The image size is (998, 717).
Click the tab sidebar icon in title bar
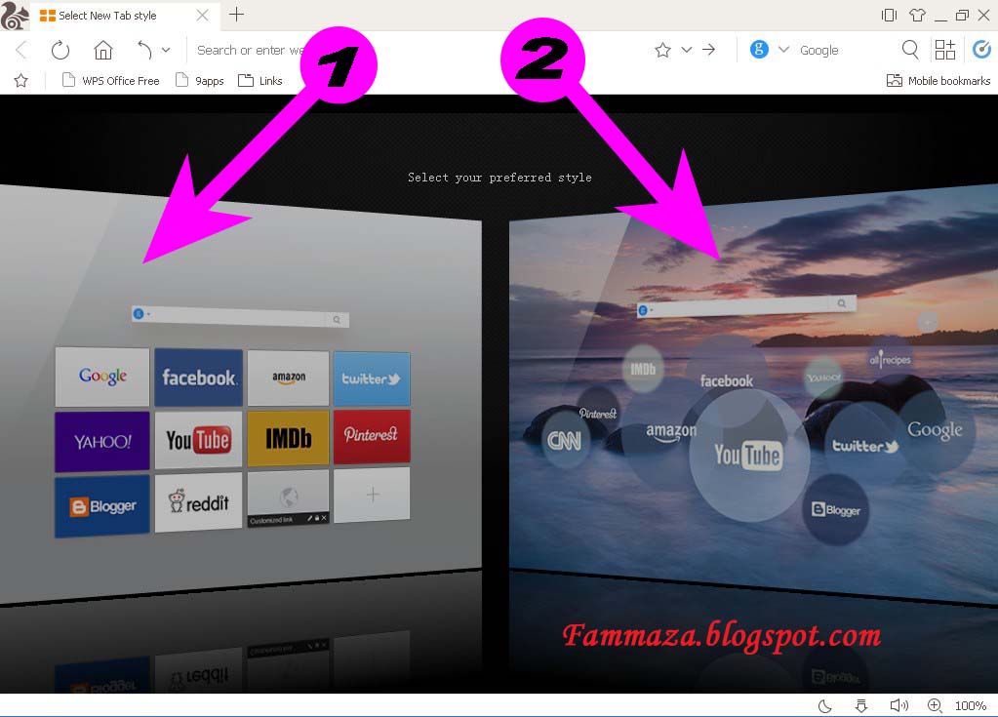[889, 15]
